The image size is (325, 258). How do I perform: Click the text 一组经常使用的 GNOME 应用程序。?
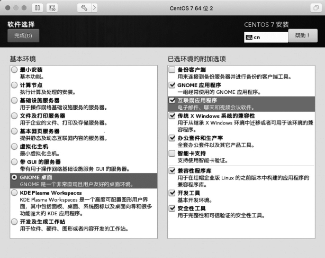click(219, 92)
